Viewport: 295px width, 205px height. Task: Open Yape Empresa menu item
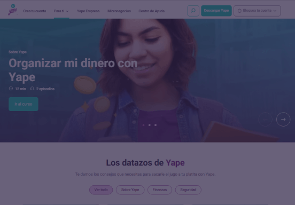88,11
